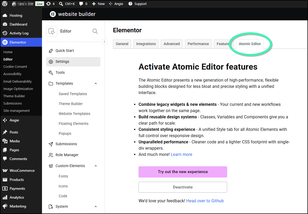The image size is (308, 214).
Task: Switch to the Integrations tab
Action: point(146,44)
